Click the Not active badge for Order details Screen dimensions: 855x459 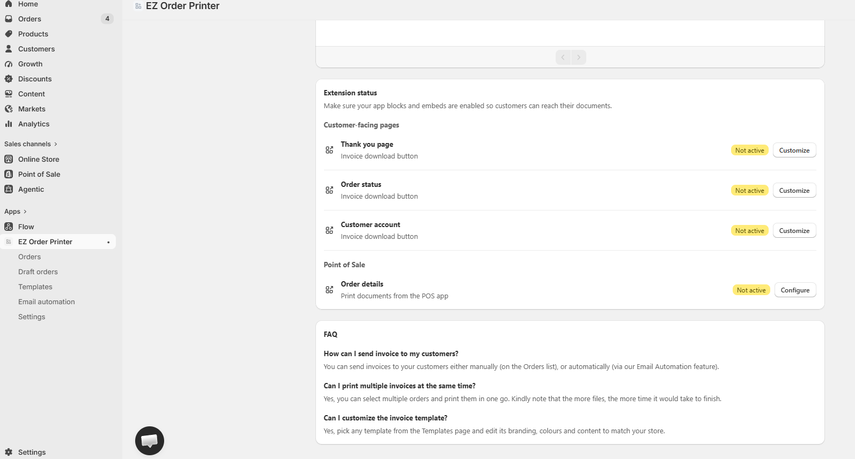751,290
